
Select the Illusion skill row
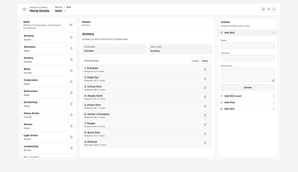click(44, 126)
